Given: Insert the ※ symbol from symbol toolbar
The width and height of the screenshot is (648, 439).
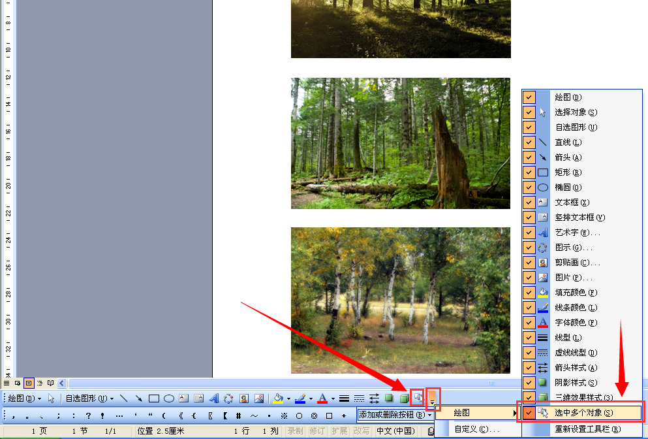Looking at the screenshot, I should pyautogui.click(x=284, y=415).
